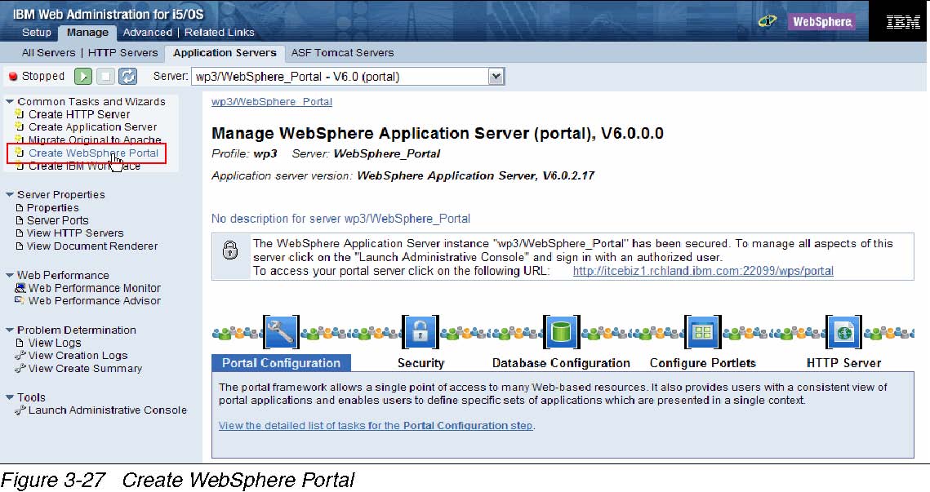Open Web Performance Monitor link

click(x=95, y=288)
